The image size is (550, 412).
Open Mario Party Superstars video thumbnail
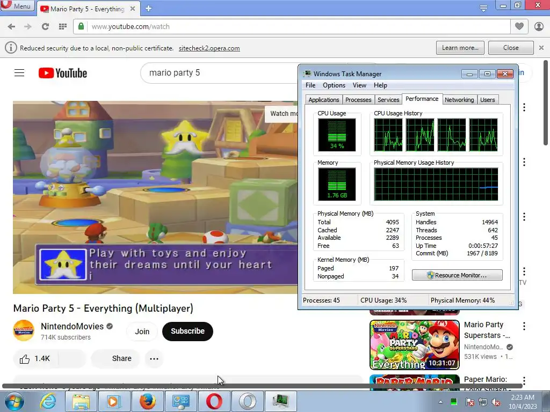415,345
